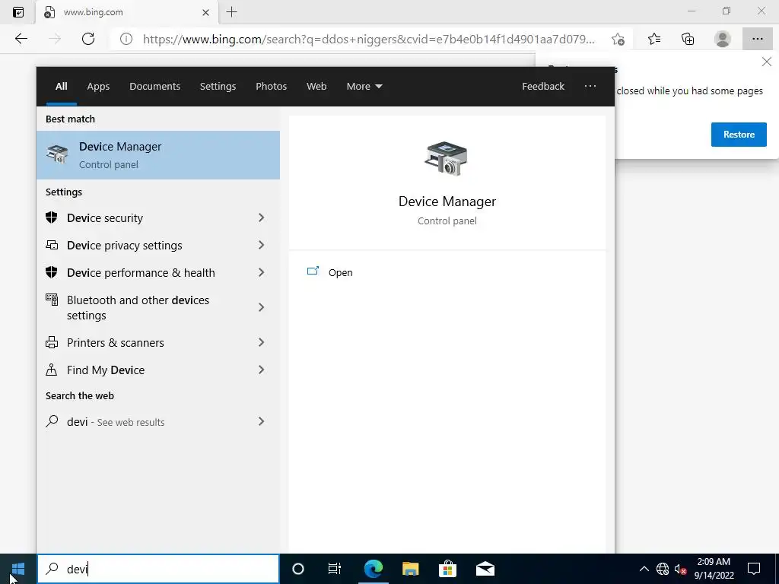Expand Printers & scanners chevron

(x=262, y=342)
